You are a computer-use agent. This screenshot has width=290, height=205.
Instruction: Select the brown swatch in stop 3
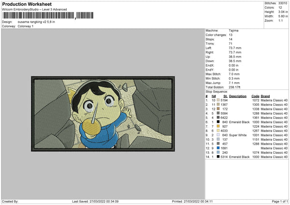coord(218,109)
